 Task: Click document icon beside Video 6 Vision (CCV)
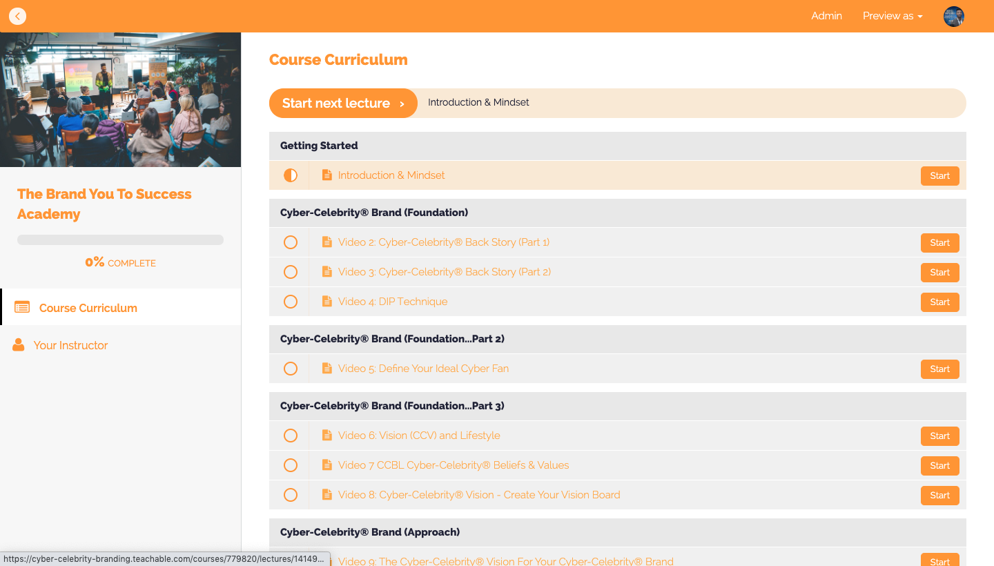click(x=327, y=436)
